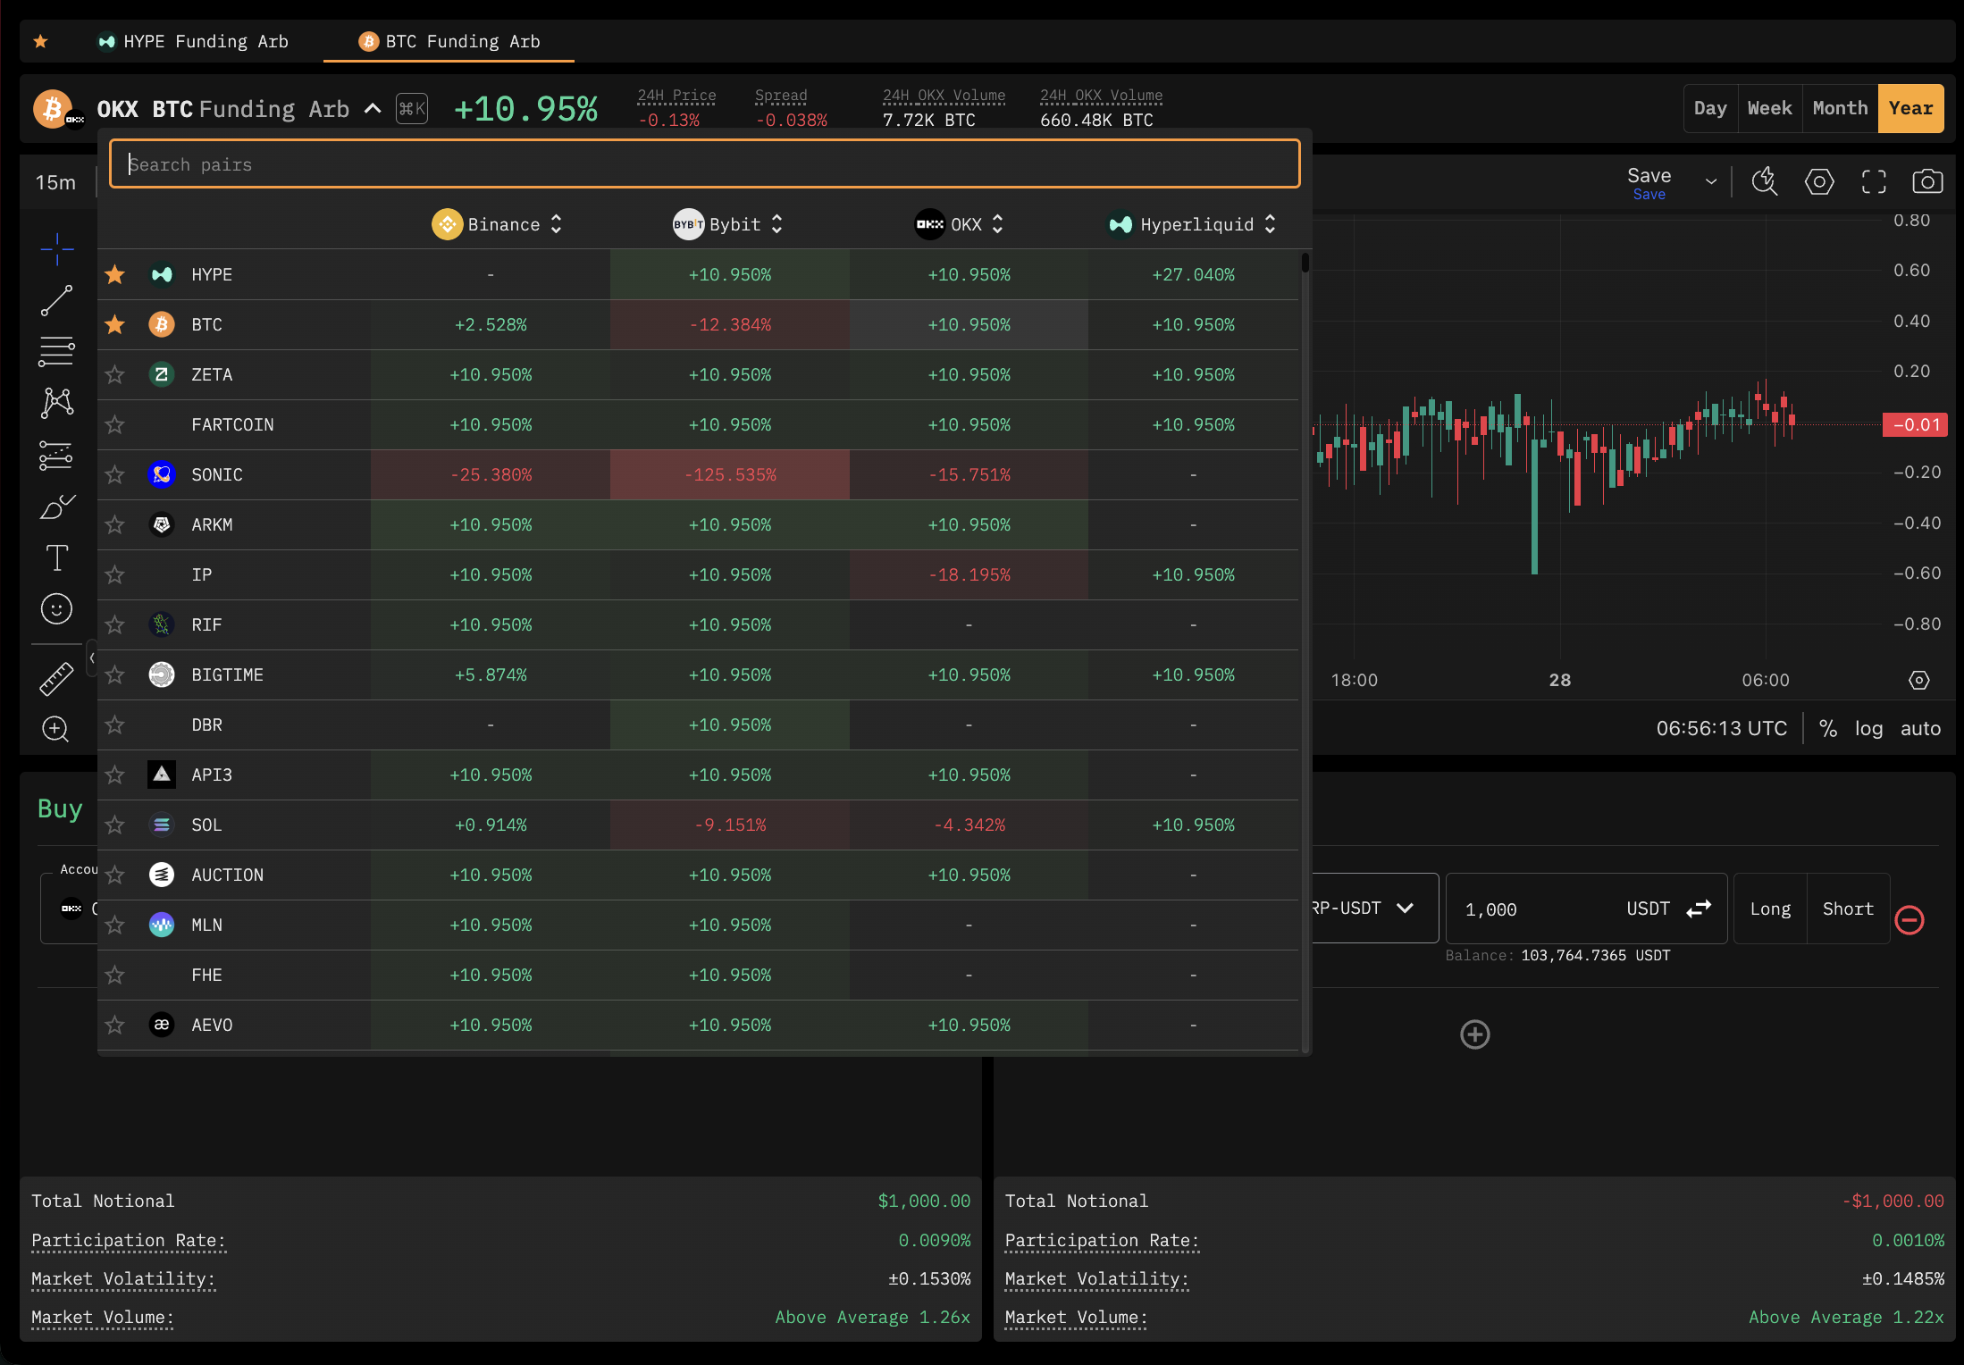1964x1365 pixels.
Task: Remove order row with red minus icon
Action: point(1909,920)
